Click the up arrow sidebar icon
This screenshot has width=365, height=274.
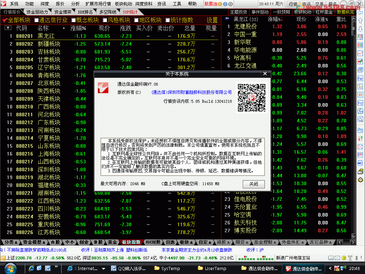pyautogui.click(x=360, y=21)
